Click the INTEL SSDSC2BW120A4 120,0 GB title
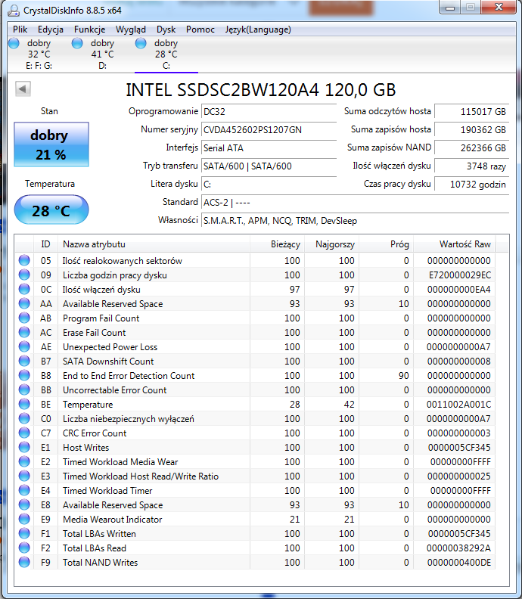 (x=260, y=90)
